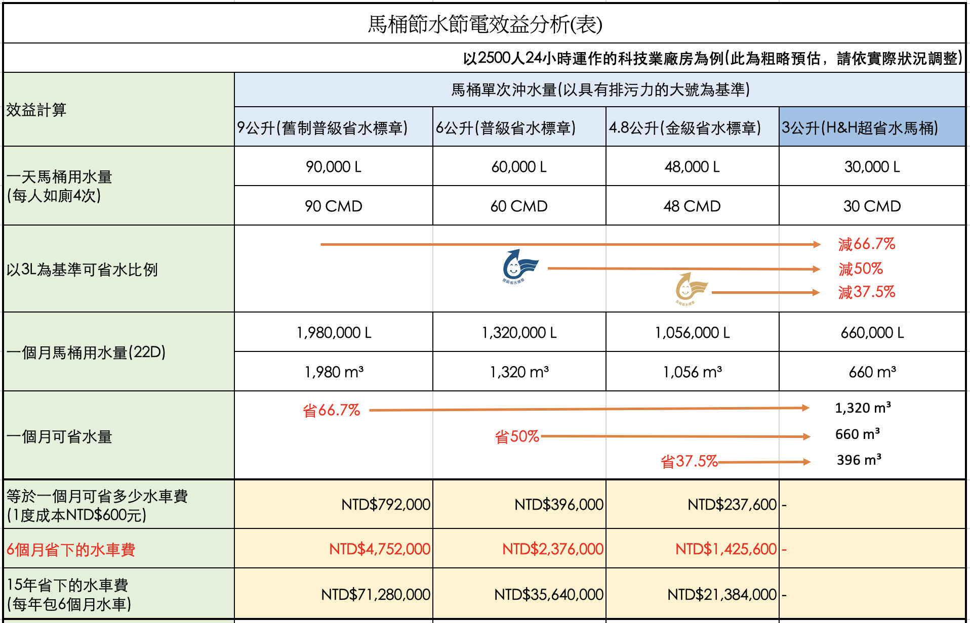Screen dimensions: 970x623
Task: Select the 3公升(H&H超省水馬桶) header cell
Action: (872, 127)
